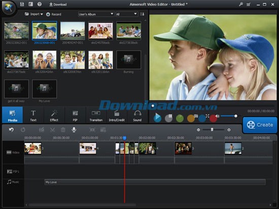Select the Burning audio clip
Viewport: 279px width, 209px height.
pos(129,60)
